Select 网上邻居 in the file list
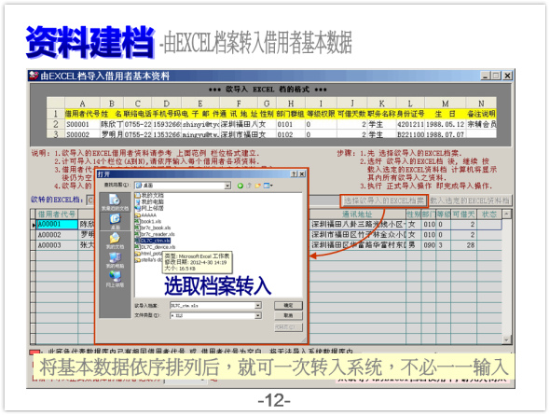 pos(149,208)
